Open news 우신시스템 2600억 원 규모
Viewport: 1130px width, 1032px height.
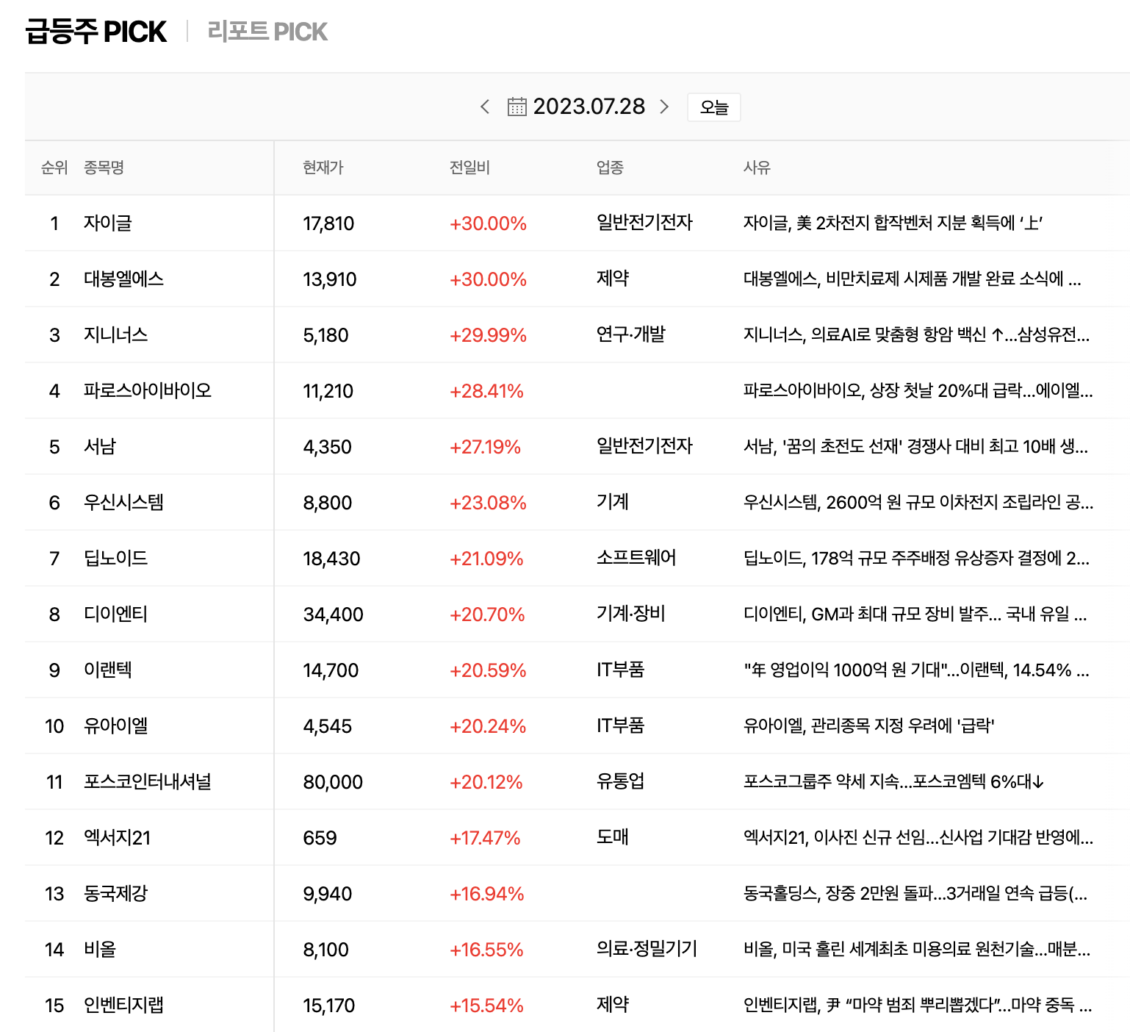(x=918, y=502)
